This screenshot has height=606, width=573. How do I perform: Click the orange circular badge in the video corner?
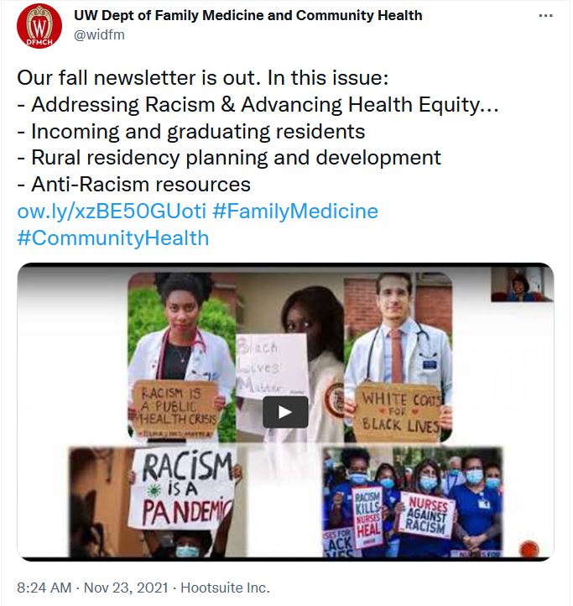[x=529, y=549]
